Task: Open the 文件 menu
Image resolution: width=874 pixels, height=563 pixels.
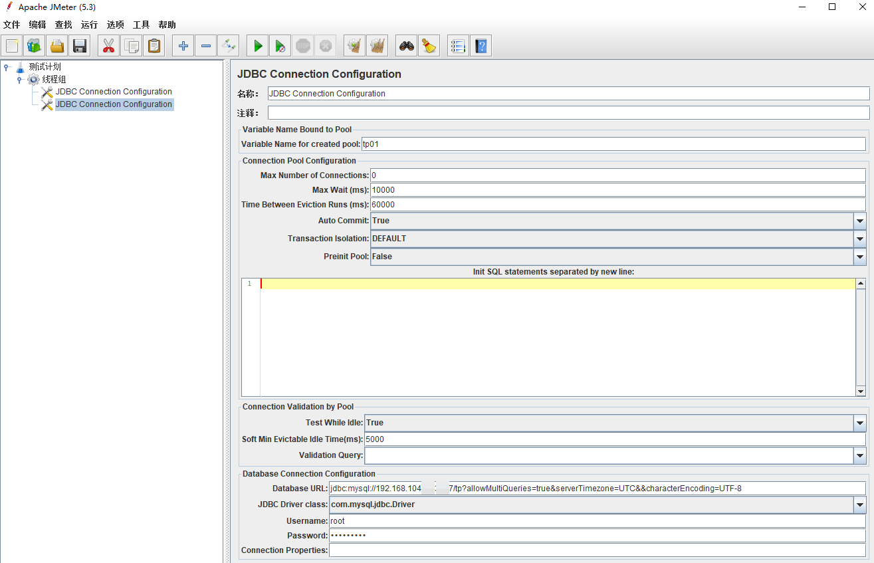Action: 12,25
